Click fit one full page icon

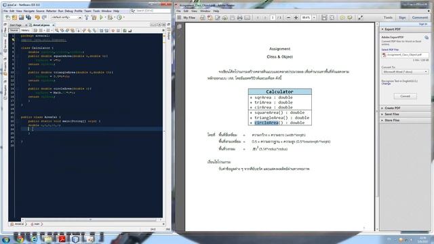coord(332,18)
